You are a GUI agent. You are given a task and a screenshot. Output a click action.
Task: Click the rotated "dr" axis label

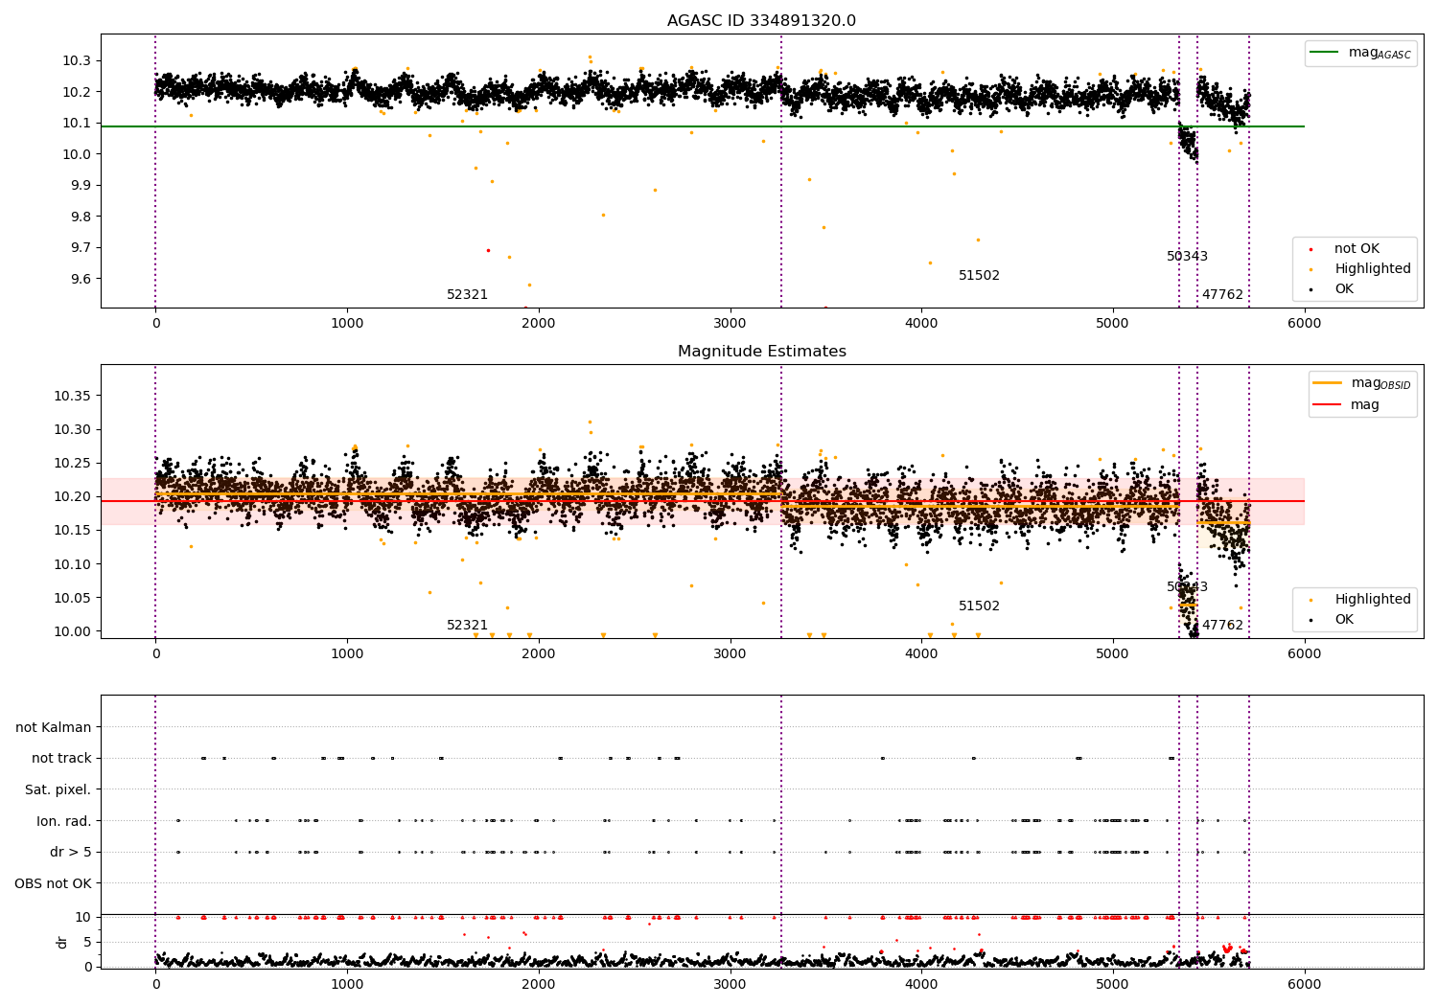point(62,942)
